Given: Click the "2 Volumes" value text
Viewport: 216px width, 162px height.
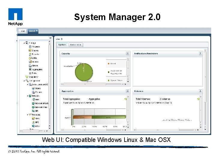Looking at the screenshot, I should click(x=165, y=99).
